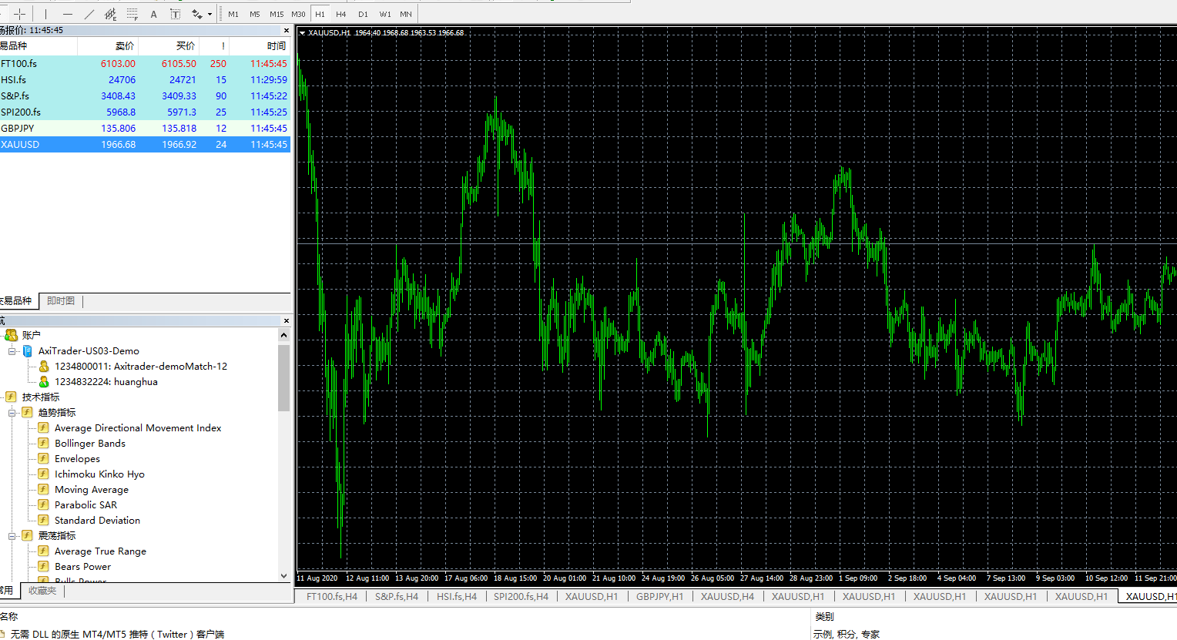Open the arrows tool dropdown arrow
Screen dimensions: 1177x640
pyautogui.click(x=210, y=14)
